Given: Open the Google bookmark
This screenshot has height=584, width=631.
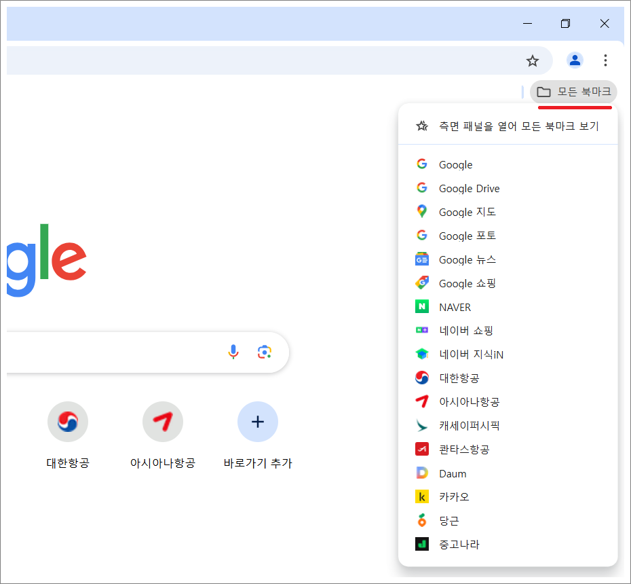Looking at the screenshot, I should click(x=508, y=164).
